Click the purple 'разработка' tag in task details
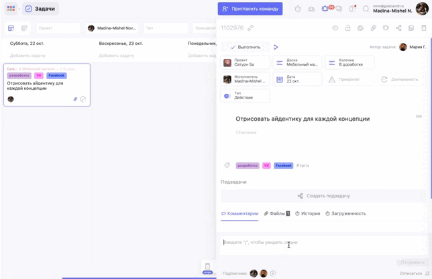The image size is (432, 279). pyautogui.click(x=248, y=165)
